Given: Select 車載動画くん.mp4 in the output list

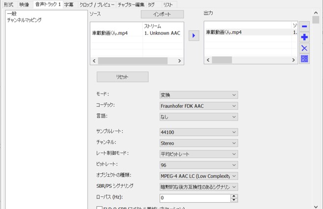Looking at the screenshot, I should (224, 32).
